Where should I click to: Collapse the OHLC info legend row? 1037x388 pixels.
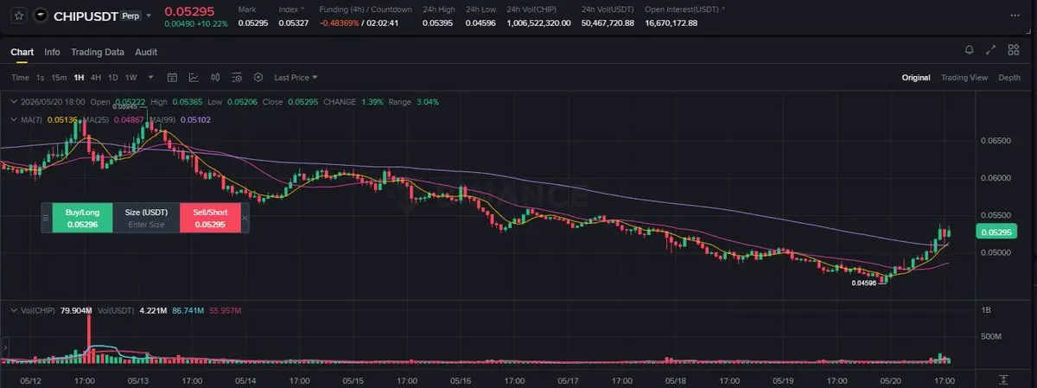[x=12, y=101]
